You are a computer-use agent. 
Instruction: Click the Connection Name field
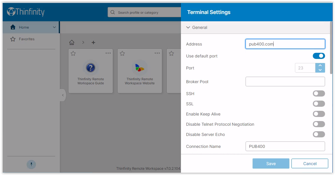(x=285, y=146)
